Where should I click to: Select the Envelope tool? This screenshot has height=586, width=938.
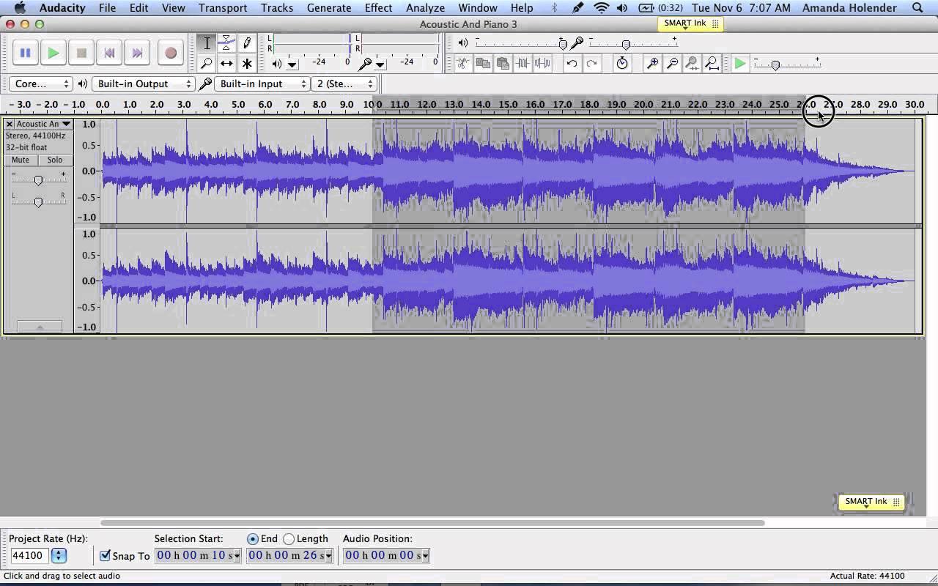(x=227, y=43)
